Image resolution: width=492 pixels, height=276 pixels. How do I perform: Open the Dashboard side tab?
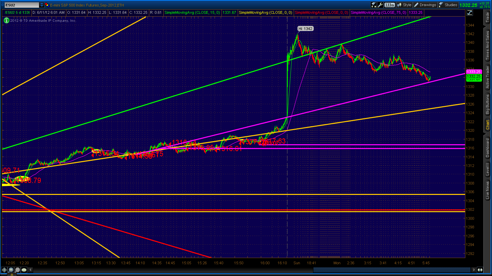tap(488, 148)
